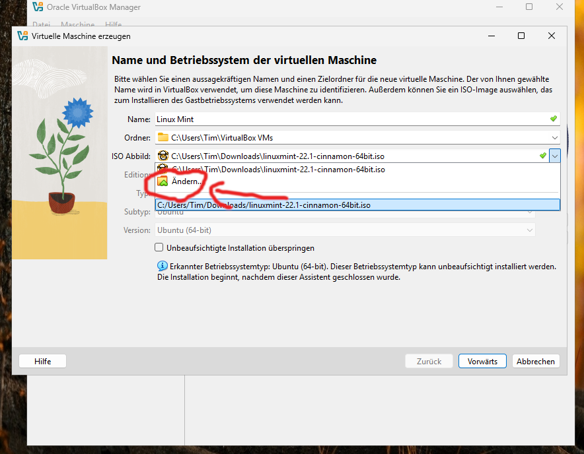Click the 'Name:' field label
584x454 pixels.
[139, 119]
